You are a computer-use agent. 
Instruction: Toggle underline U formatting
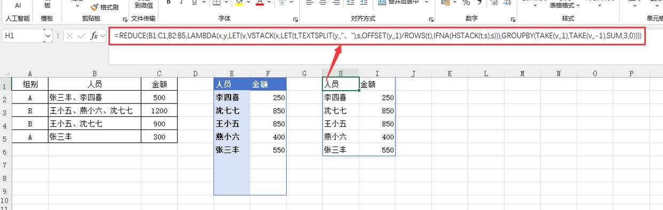pos(194,2)
